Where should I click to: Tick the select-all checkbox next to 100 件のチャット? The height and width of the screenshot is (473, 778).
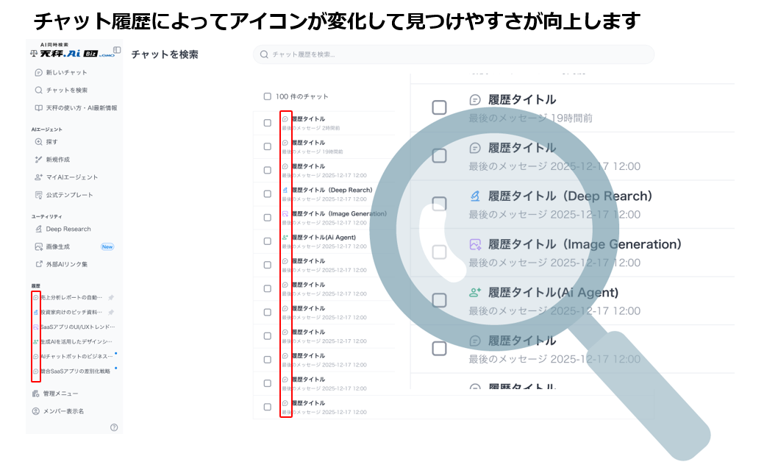click(268, 96)
